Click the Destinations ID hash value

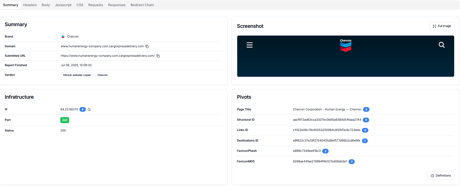point(327,141)
